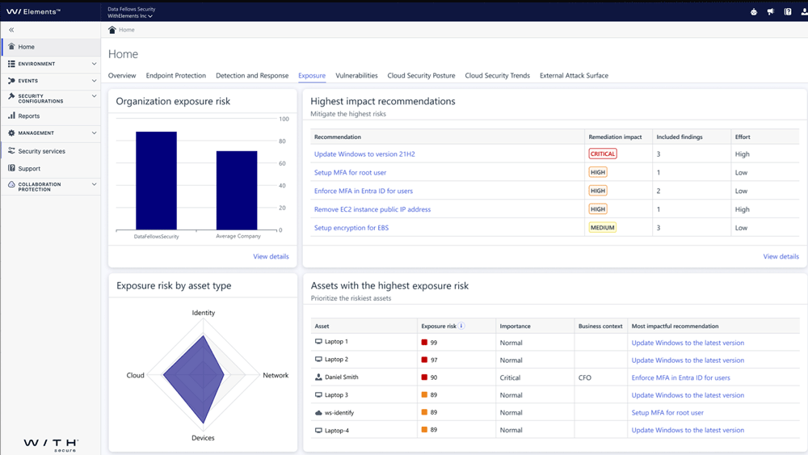The width and height of the screenshot is (808, 455).
Task: Click the DataFellowsSecurity bar in chart
Action: point(156,182)
